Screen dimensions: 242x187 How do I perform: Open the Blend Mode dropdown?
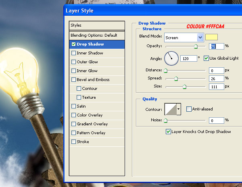(x=184, y=37)
